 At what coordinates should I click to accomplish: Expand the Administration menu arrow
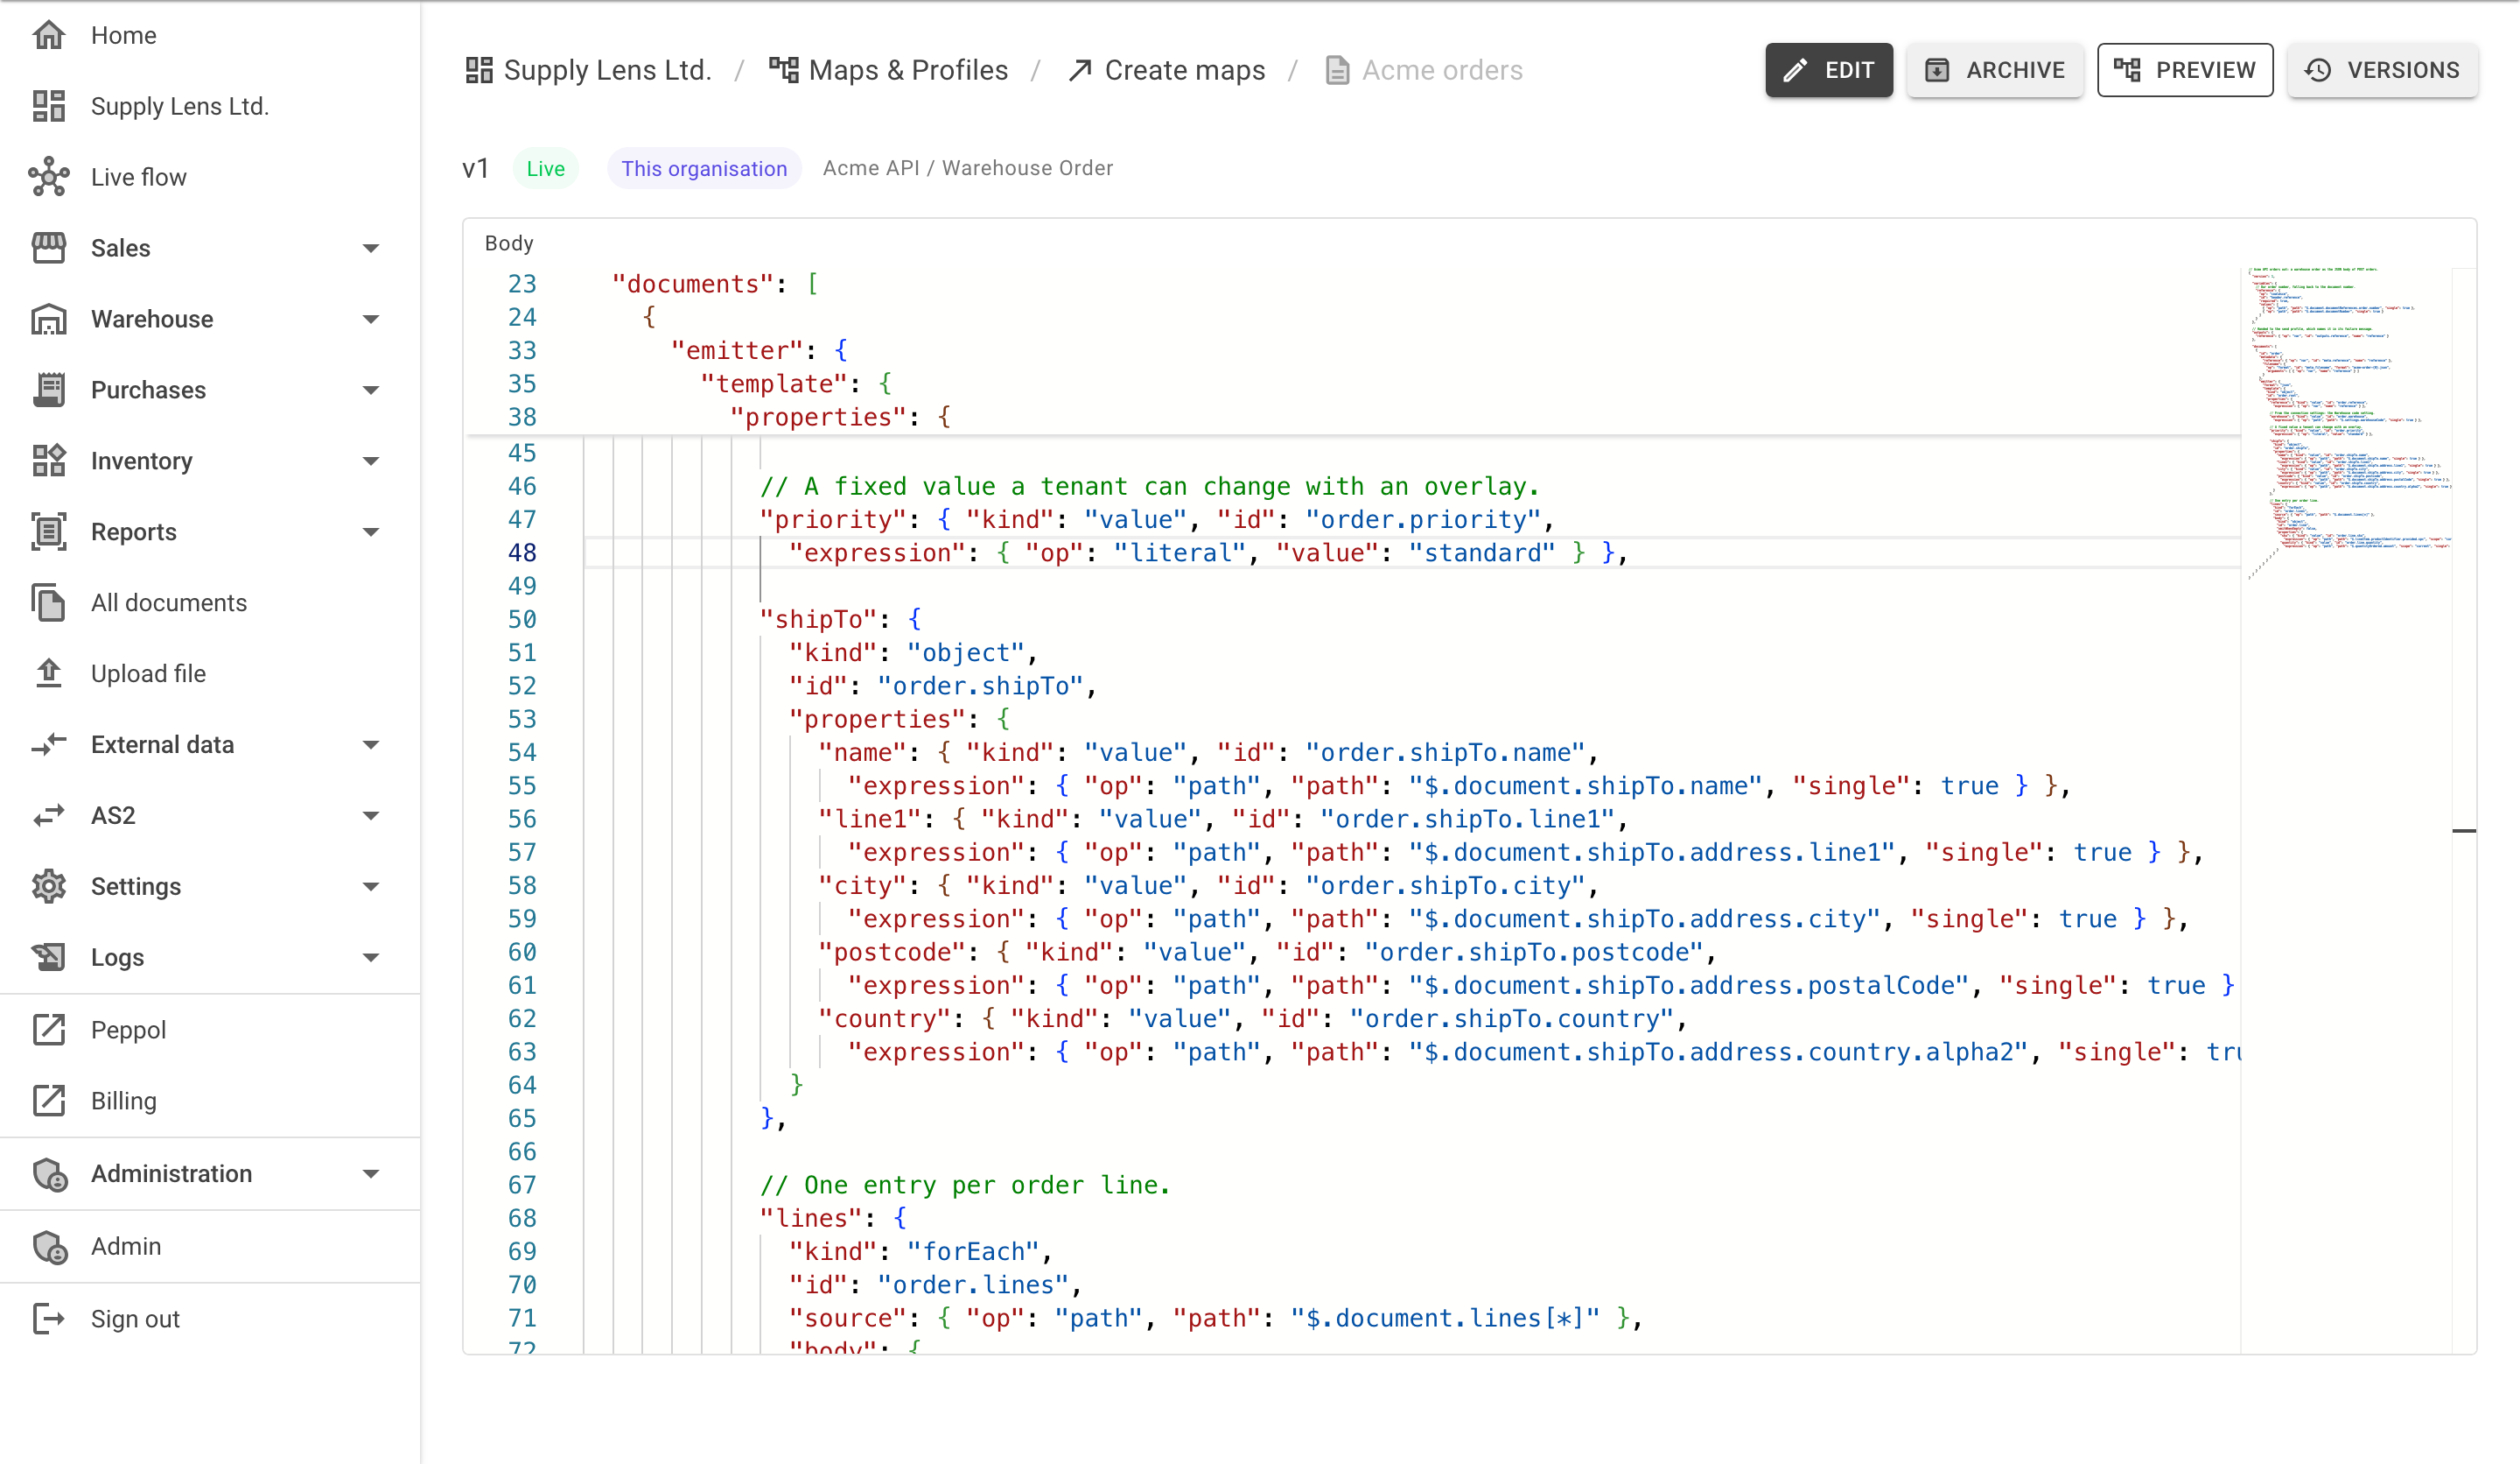371,1174
